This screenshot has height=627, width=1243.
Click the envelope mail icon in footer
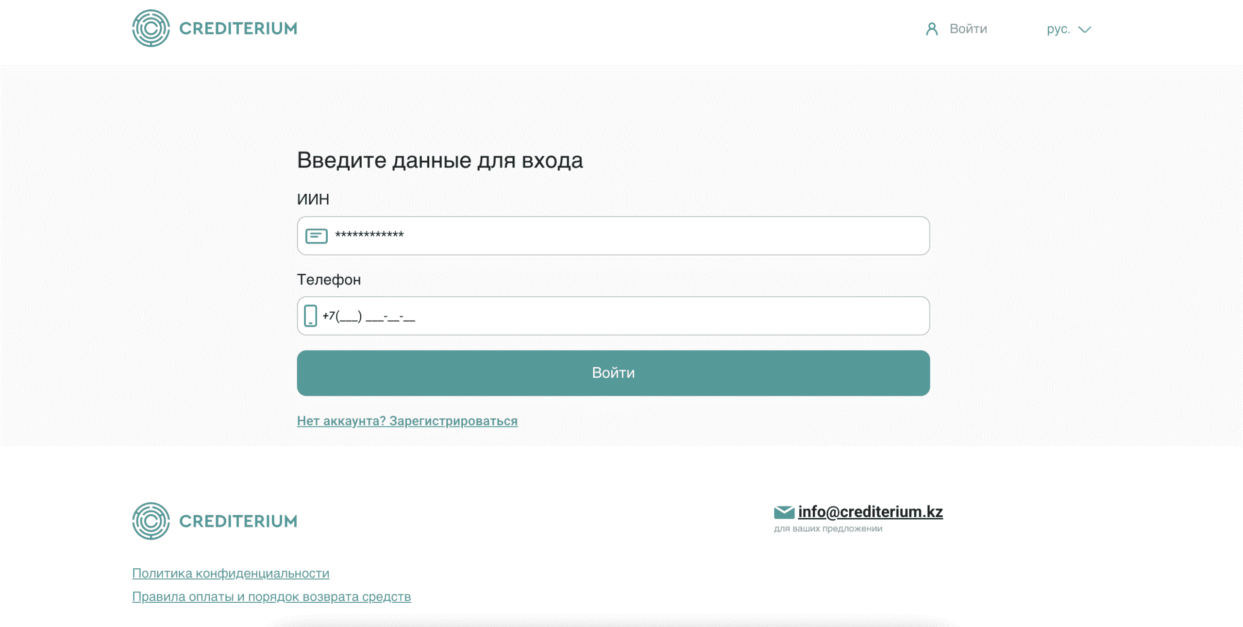[784, 512]
